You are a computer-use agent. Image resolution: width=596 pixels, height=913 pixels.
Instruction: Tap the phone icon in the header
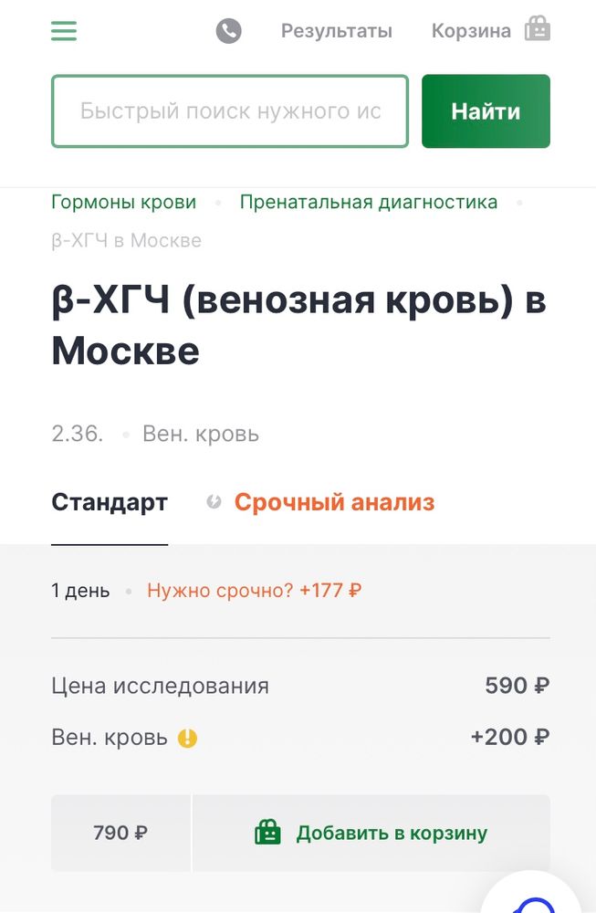point(228,30)
